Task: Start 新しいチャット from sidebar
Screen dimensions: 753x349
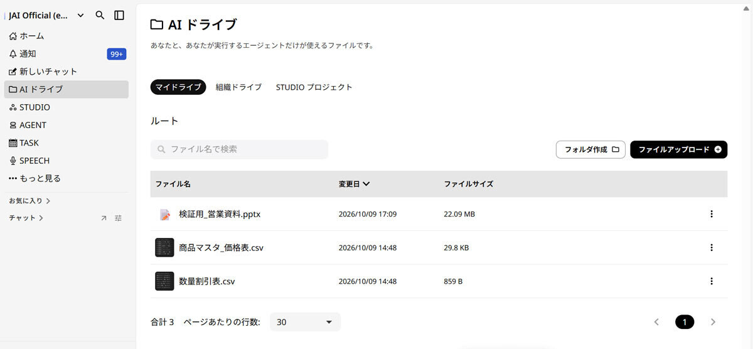Action: coord(66,72)
